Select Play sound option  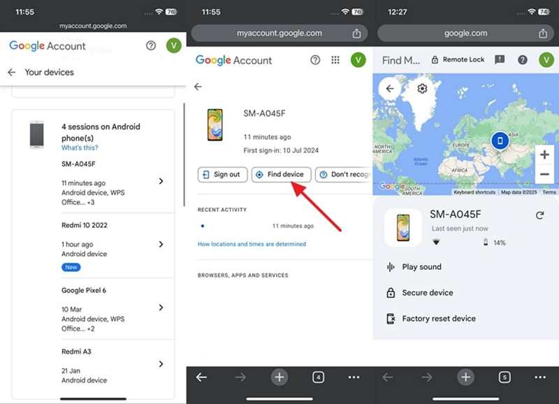[421, 267]
